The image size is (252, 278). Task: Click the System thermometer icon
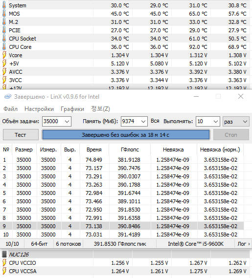tap(4, 5)
